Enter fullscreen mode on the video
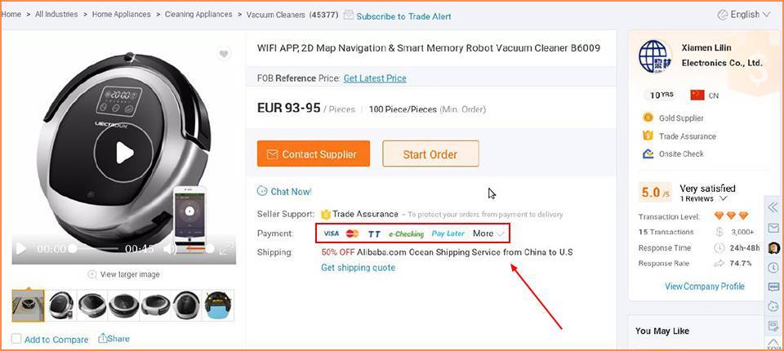 tap(224, 248)
